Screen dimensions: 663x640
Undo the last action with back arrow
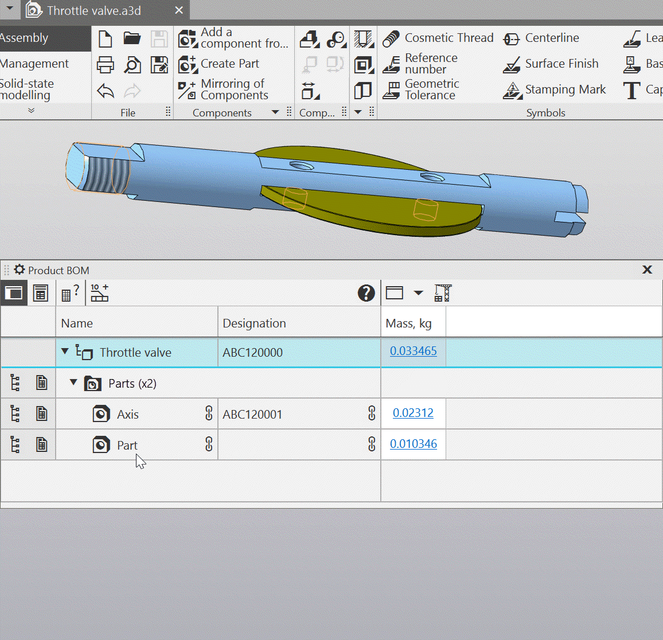106,91
